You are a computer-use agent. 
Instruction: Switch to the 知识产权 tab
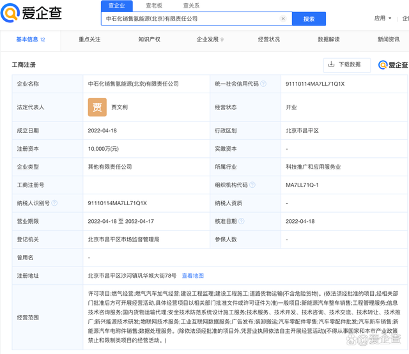(149, 40)
